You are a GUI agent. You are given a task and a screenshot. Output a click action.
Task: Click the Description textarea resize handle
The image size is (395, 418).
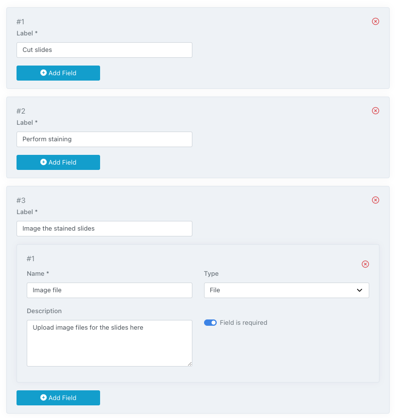[x=189, y=363]
